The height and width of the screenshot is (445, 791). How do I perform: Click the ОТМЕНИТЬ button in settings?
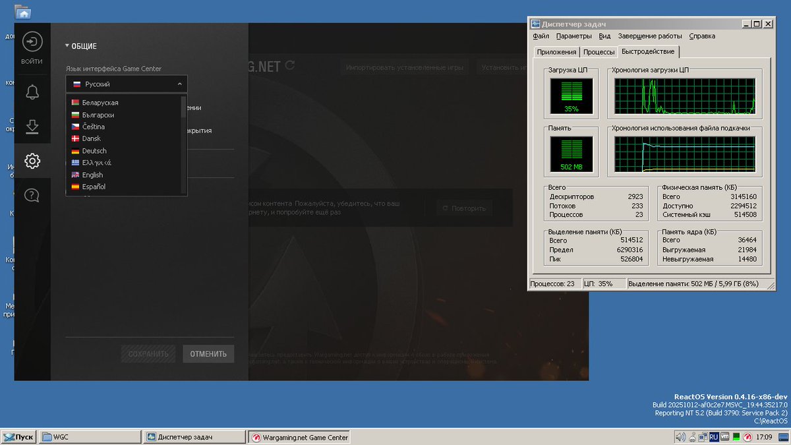[208, 354]
